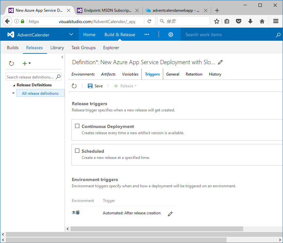
Task: Select the Triggers definition tab
Action: (152, 74)
